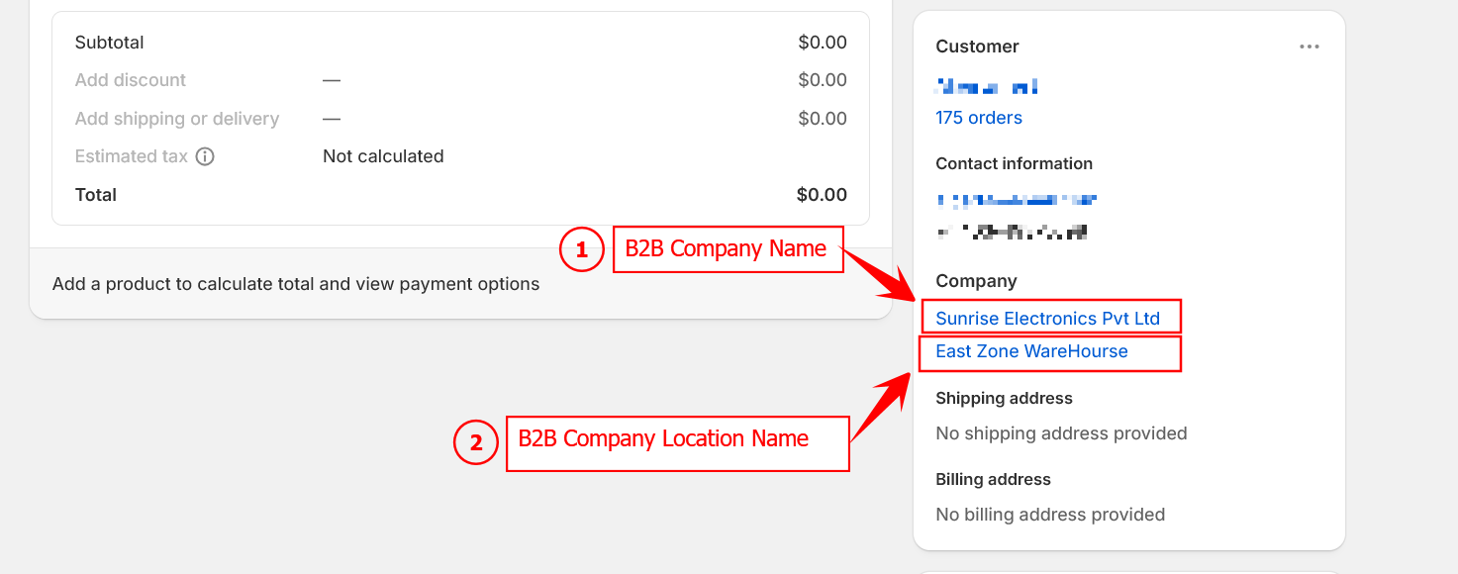
Task: Select Add shipping or delivery
Action: [x=177, y=119]
